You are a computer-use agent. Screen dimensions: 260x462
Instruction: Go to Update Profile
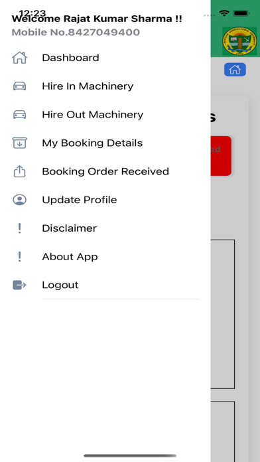105,200
